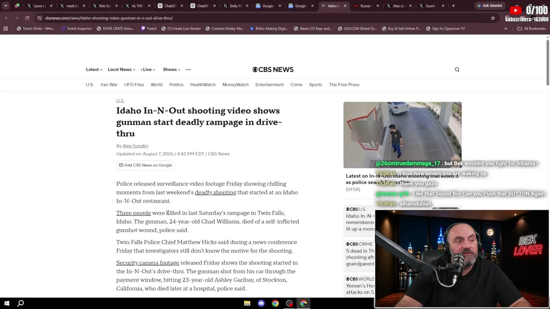This screenshot has height=309, width=550.
Task: Open a new browser tab
Action: point(453,6)
